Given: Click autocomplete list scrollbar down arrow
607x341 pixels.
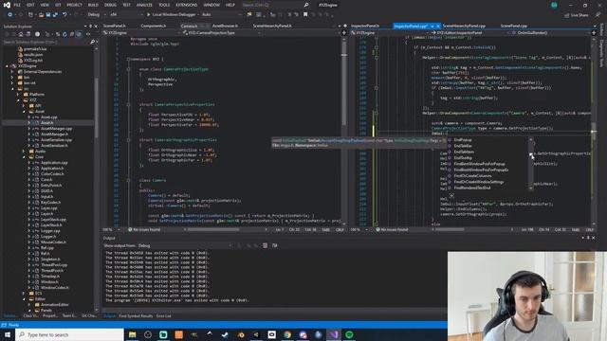Looking at the screenshot, I should pyautogui.click(x=531, y=188).
